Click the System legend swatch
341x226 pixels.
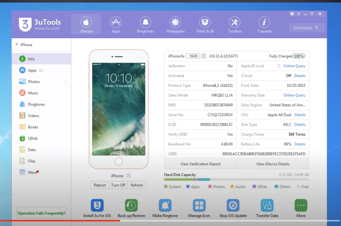pyautogui.click(x=166, y=186)
